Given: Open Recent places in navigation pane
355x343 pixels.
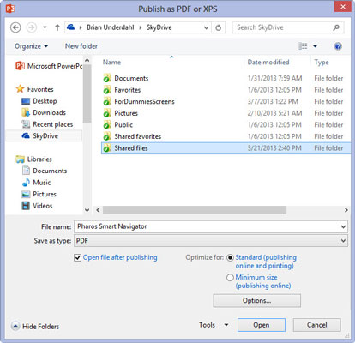Looking at the screenshot, I should click(47, 124).
